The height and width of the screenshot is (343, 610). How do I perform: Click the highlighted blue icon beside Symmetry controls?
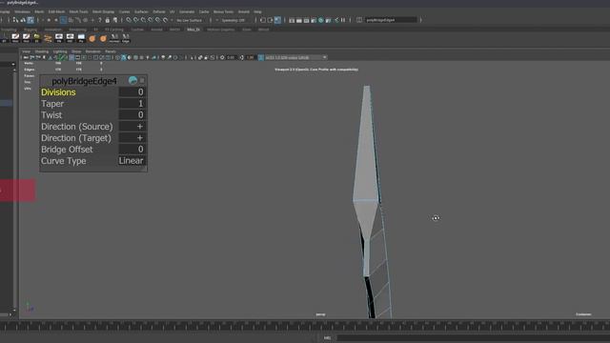tap(277, 20)
